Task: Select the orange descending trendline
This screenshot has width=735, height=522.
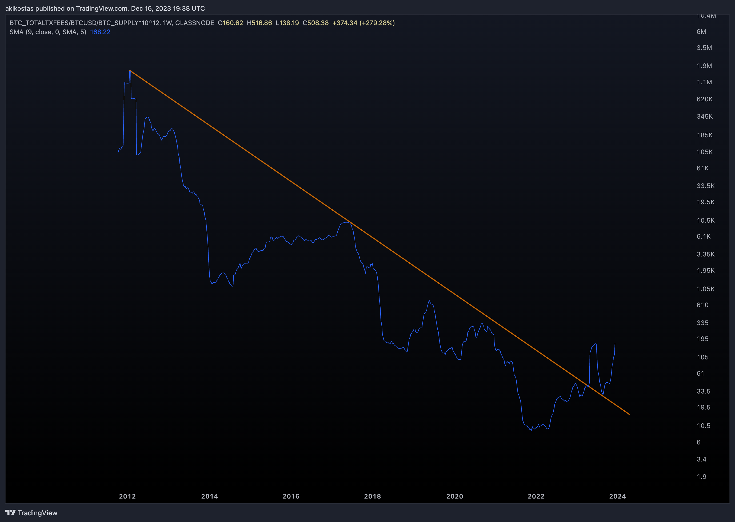Action: pos(380,242)
